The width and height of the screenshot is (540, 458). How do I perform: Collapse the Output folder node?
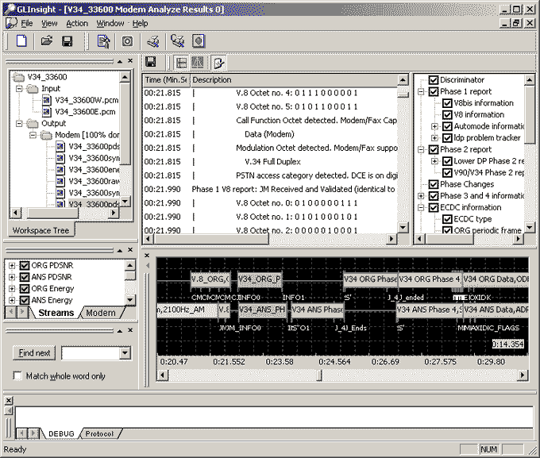19,123
